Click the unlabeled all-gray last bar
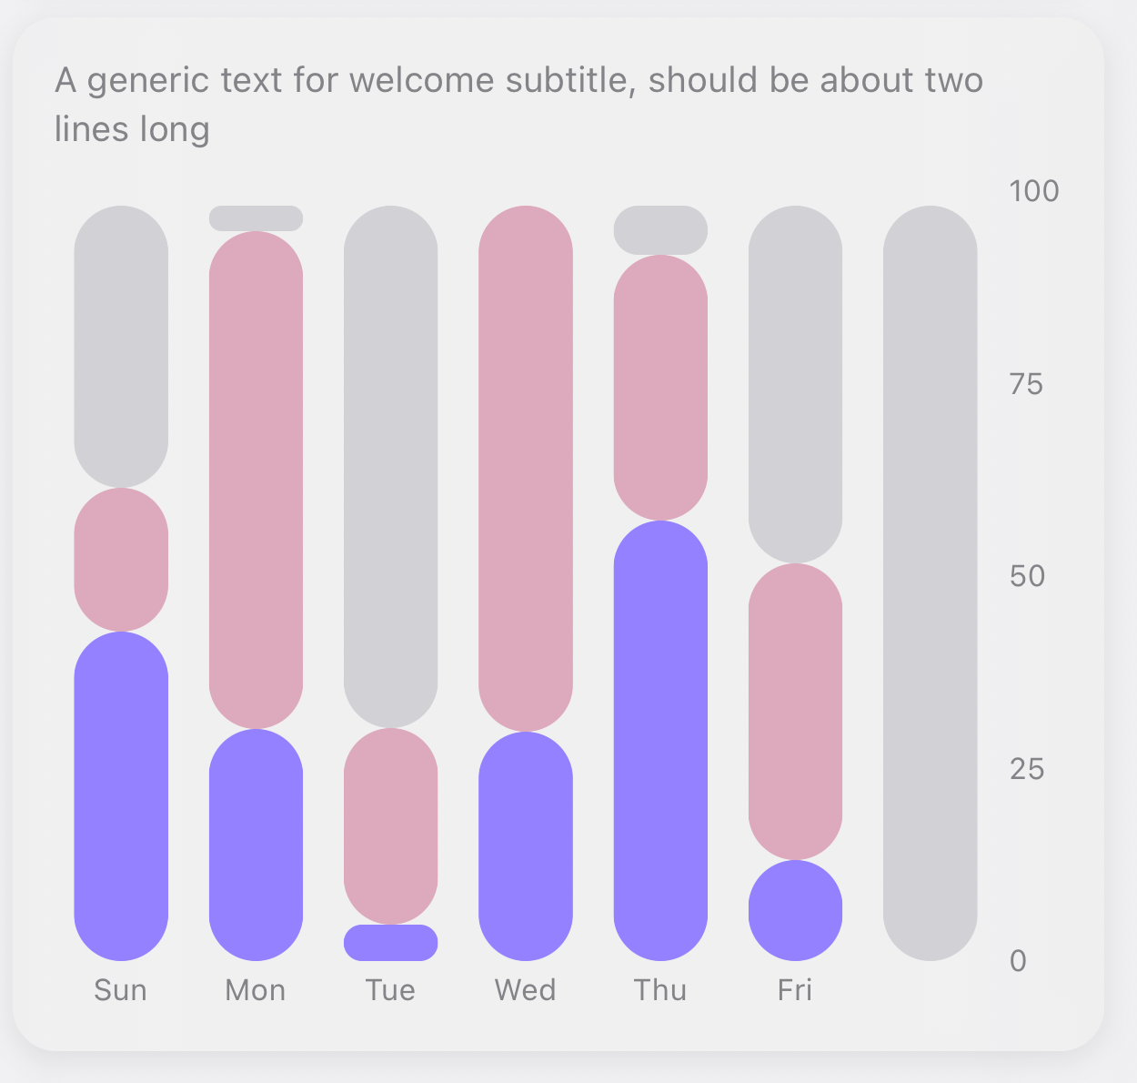This screenshot has width=1137, height=1083. [x=930, y=582]
